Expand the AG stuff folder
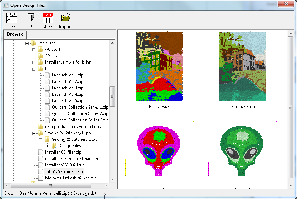The width and height of the screenshot is (297, 199). pyautogui.click(x=34, y=49)
